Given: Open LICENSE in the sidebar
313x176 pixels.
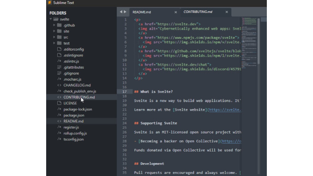Looking at the screenshot, I should (70, 103).
